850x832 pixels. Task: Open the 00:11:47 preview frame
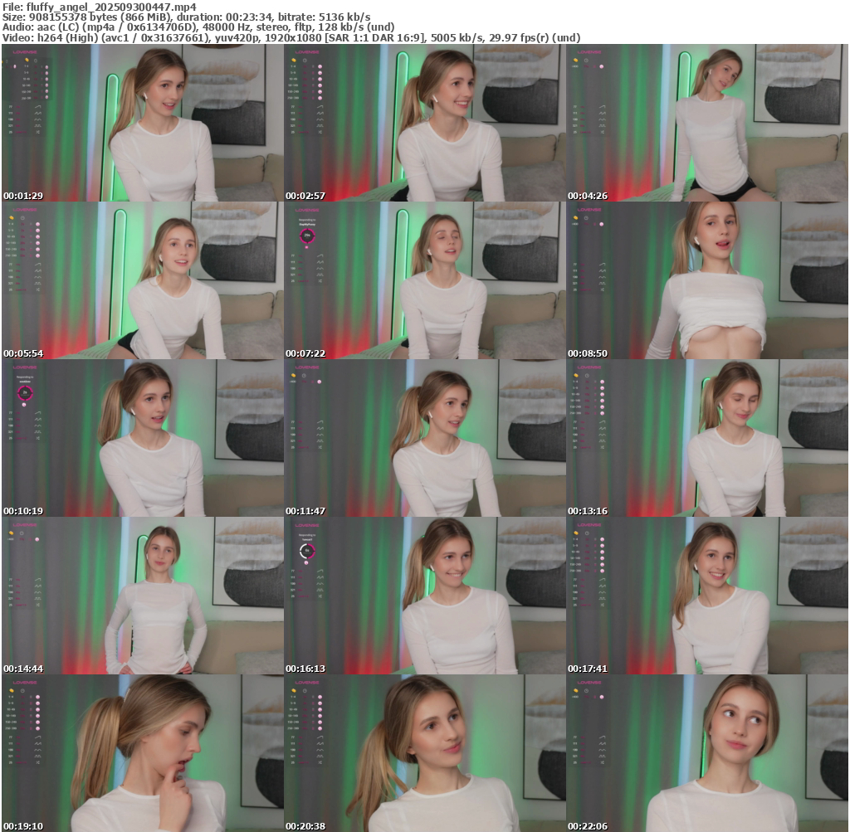tap(424, 438)
